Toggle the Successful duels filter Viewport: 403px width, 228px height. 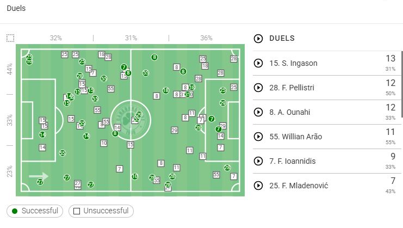[x=35, y=211]
